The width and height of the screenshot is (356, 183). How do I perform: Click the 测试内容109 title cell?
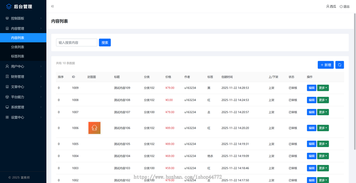[x=122, y=88]
